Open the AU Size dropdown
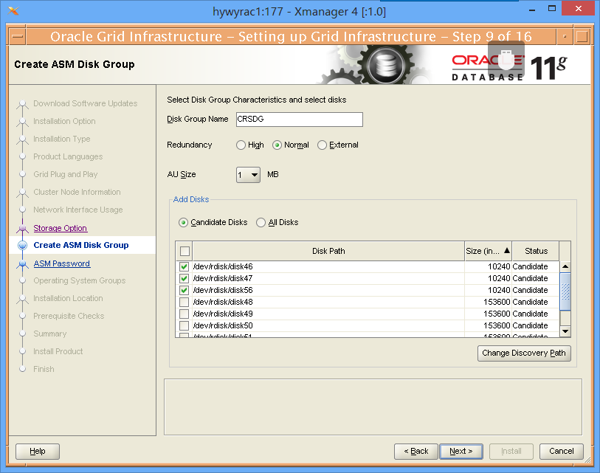This screenshot has height=473, width=600. coord(248,175)
